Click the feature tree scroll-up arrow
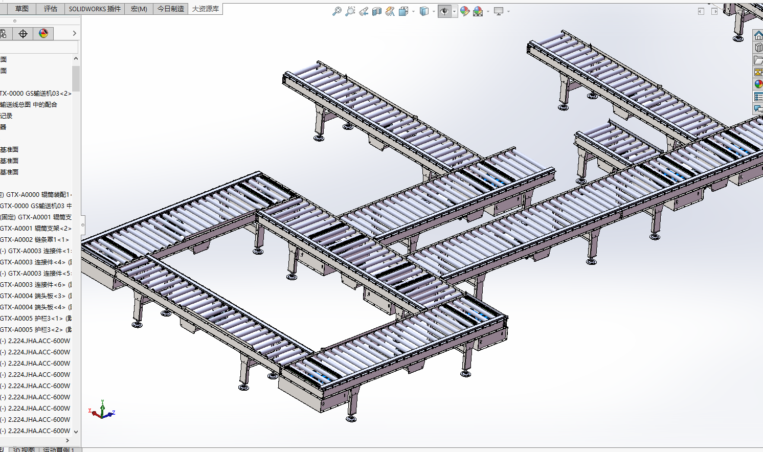The height and width of the screenshot is (452, 763). 76,59
